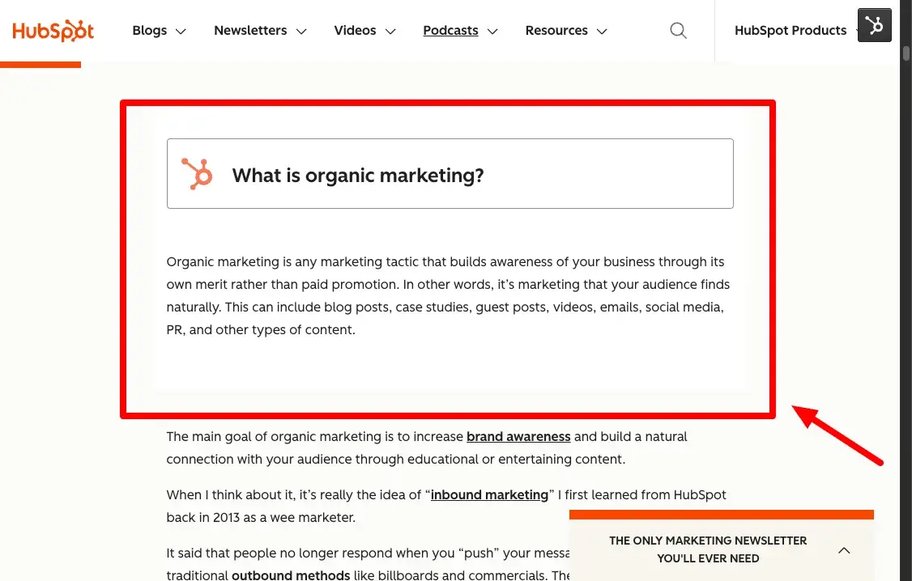Expand the Videos dropdown chevron
Image resolution: width=912 pixels, height=581 pixels.
(x=391, y=31)
